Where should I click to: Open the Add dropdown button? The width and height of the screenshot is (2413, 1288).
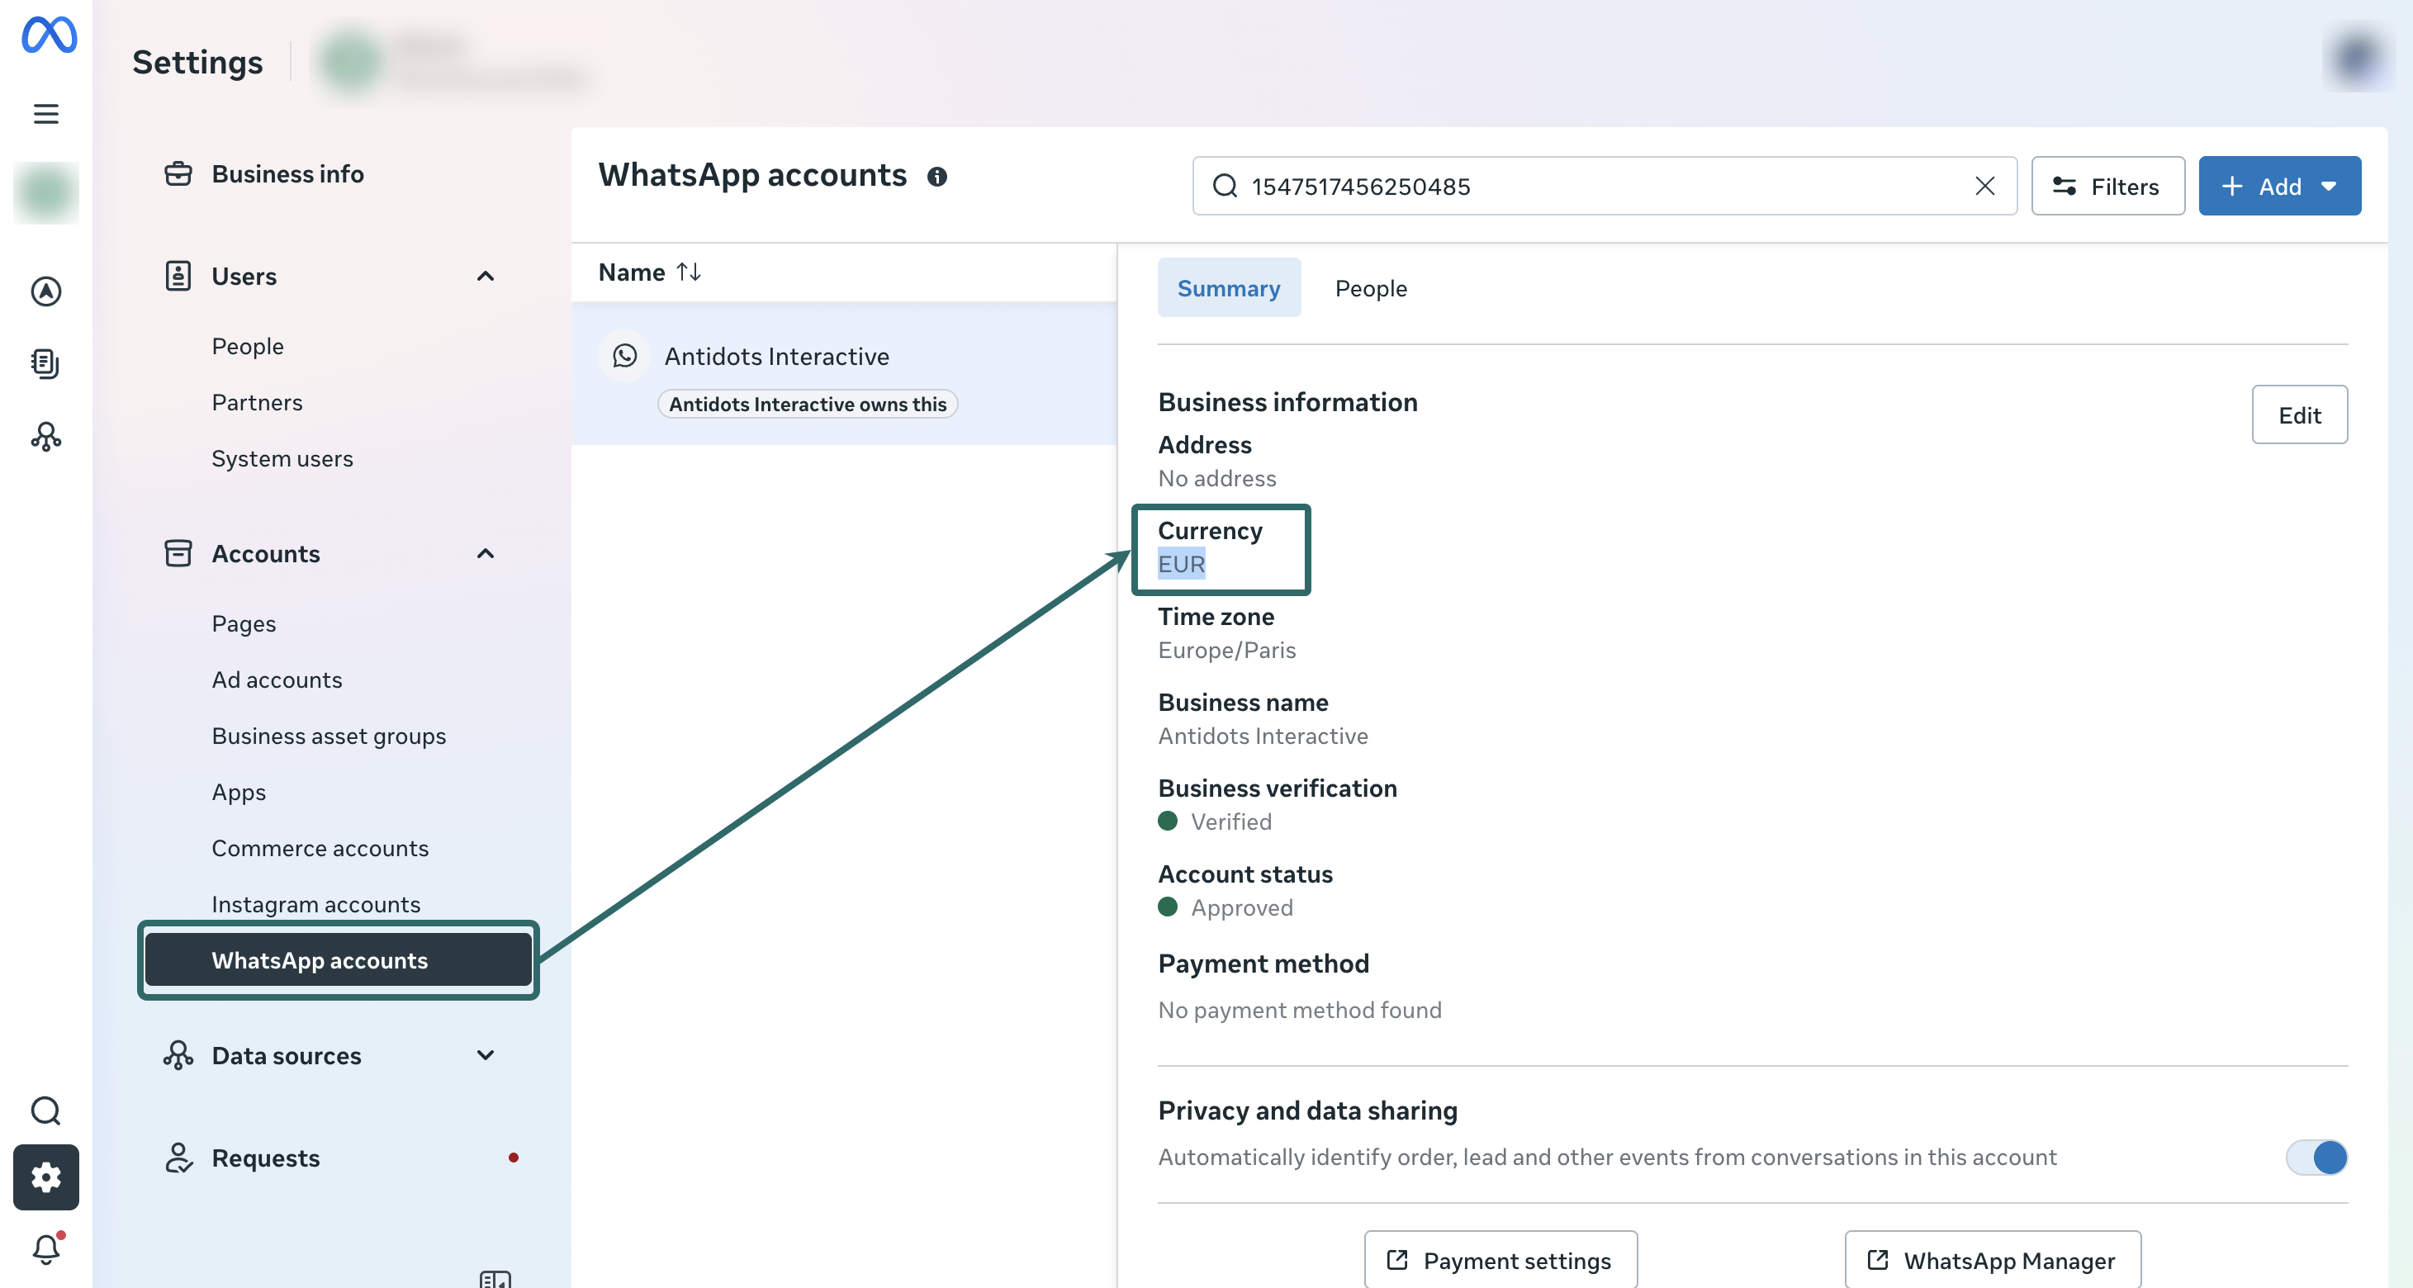point(2278,187)
